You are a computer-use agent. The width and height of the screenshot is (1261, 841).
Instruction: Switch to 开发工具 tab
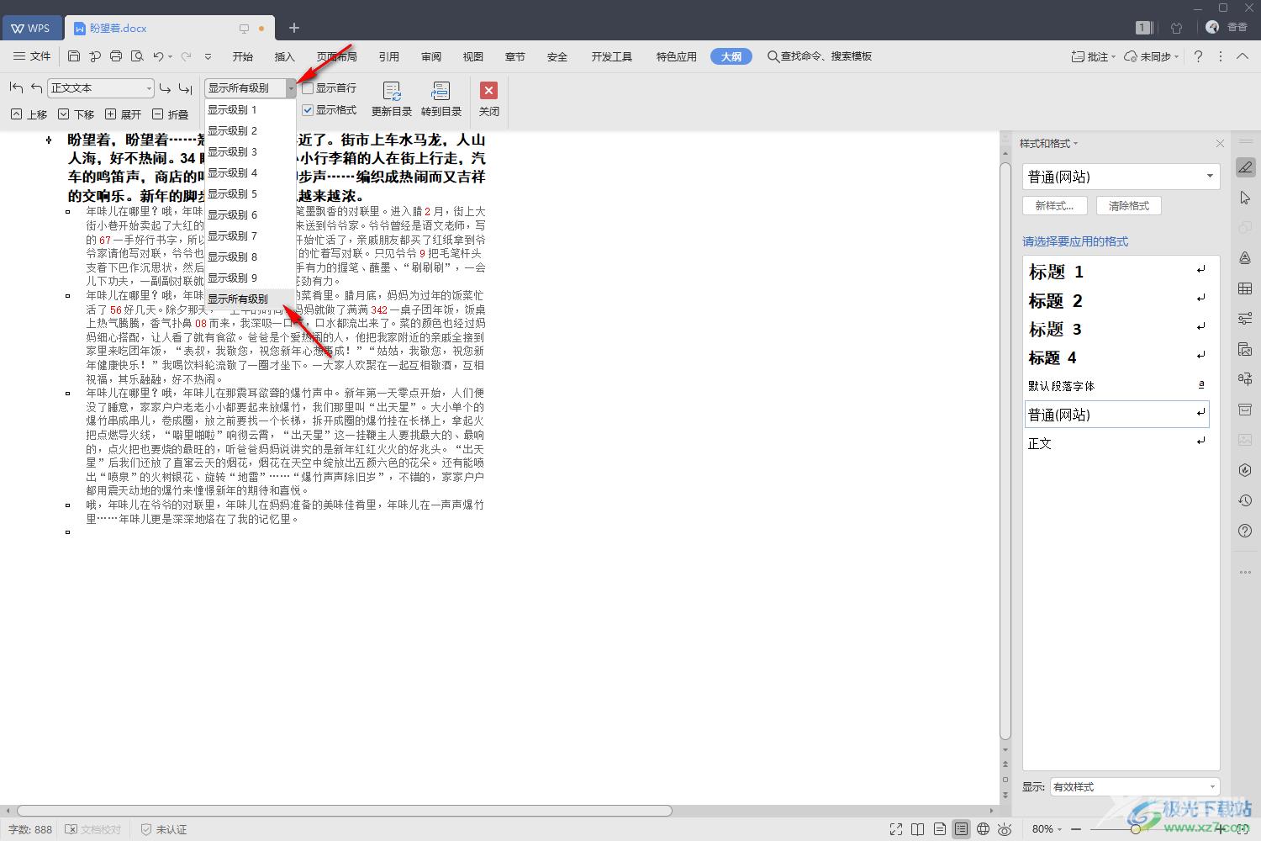(x=611, y=56)
